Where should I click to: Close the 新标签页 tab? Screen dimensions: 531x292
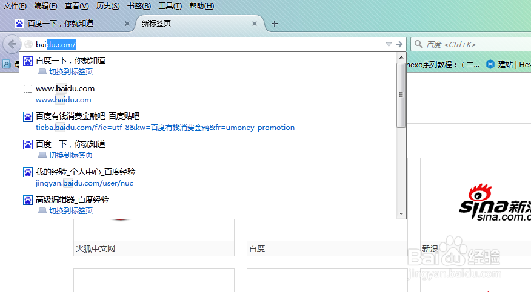(255, 24)
